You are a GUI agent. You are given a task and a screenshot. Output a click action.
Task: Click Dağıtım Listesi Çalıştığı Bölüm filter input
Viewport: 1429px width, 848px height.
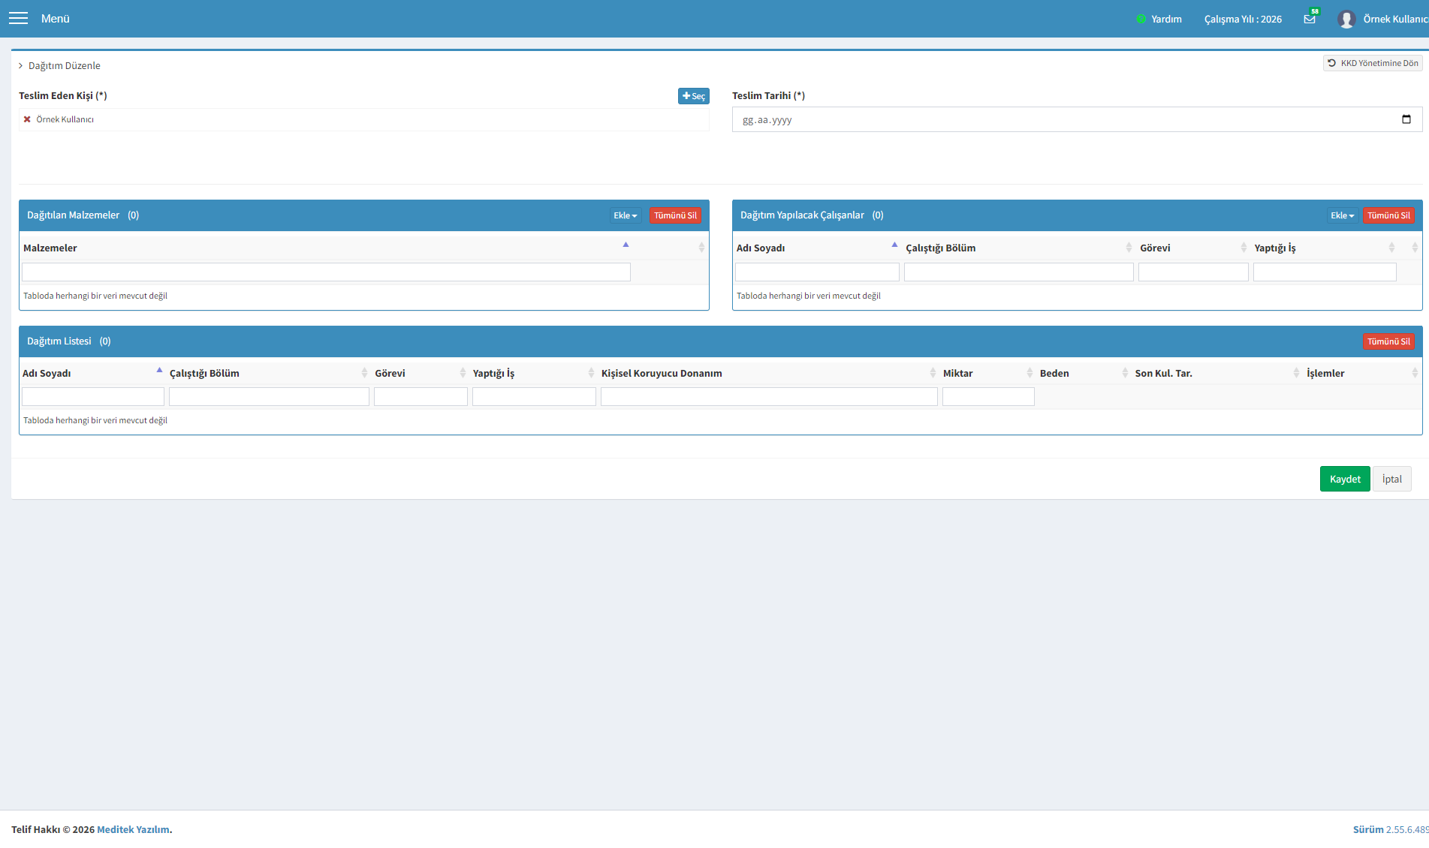click(x=269, y=396)
